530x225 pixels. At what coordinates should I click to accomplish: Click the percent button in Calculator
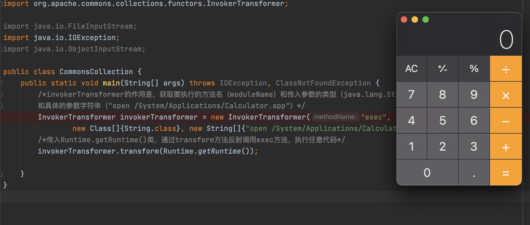(474, 69)
